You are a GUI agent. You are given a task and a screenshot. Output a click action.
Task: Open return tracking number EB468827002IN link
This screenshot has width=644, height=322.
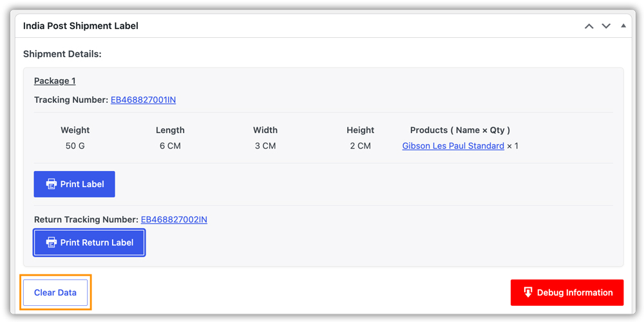pos(174,220)
